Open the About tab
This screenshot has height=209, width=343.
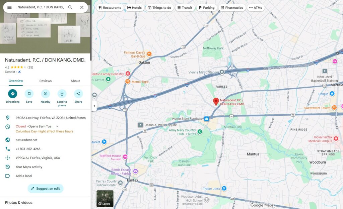click(x=75, y=81)
